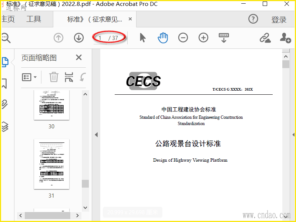Click the 页面缩略图 panel title
The height and width of the screenshot is (222, 296).
[x=39, y=58]
